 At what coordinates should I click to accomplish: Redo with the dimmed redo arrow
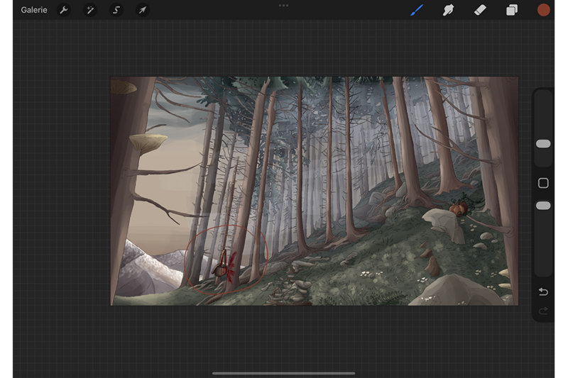(543, 311)
